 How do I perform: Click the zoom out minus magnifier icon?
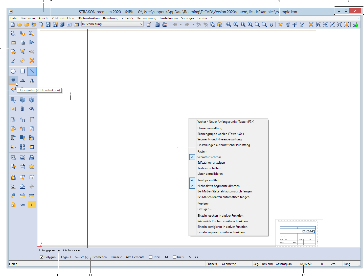257,24
